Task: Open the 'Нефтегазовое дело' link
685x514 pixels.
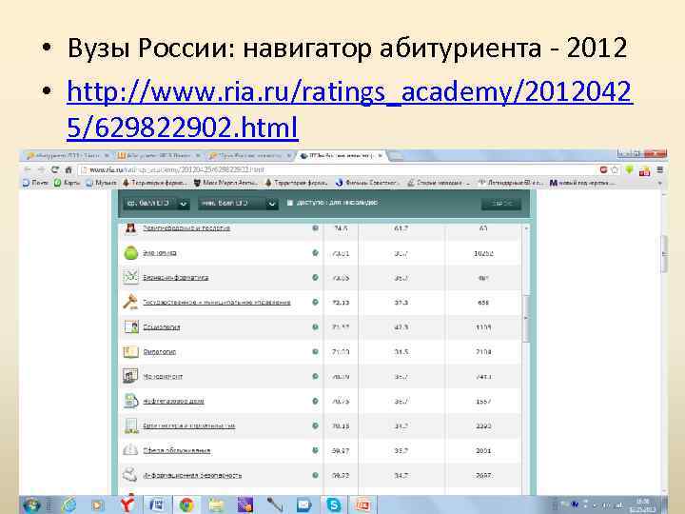Action: 173,401
